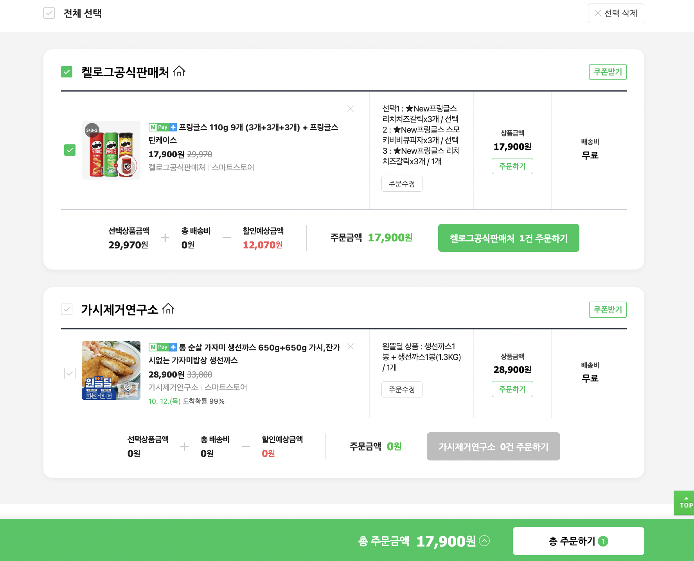
Task: Open 켈로그공식판매처 store home icon
Action: point(179,71)
